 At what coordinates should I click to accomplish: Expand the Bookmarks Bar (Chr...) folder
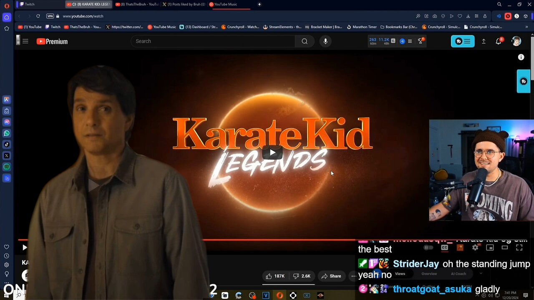pos(399,27)
